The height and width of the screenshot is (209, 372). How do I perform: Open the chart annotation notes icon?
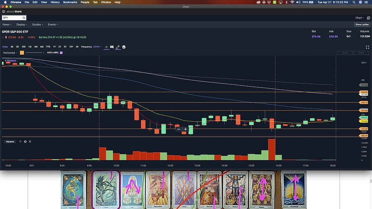click(112, 47)
